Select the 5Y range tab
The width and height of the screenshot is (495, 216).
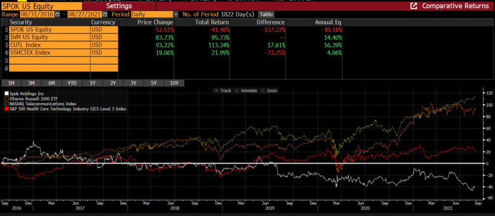pos(154,83)
